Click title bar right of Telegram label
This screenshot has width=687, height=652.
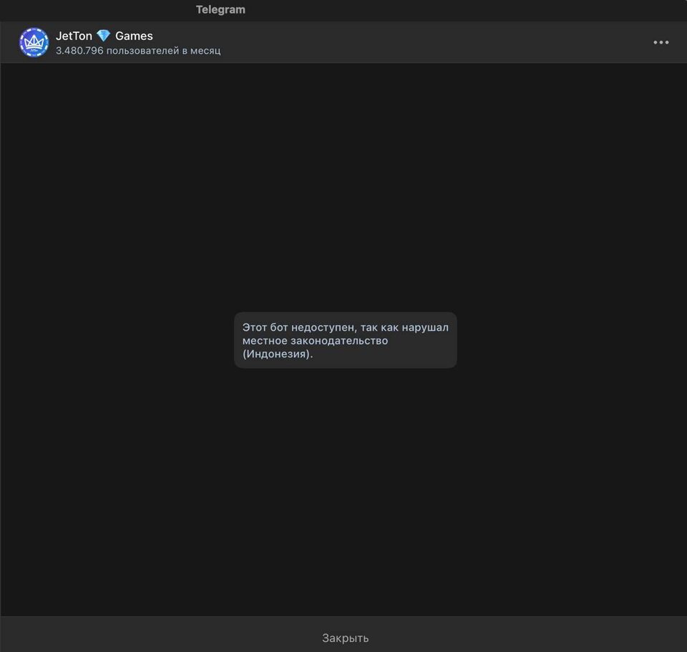coord(465,10)
